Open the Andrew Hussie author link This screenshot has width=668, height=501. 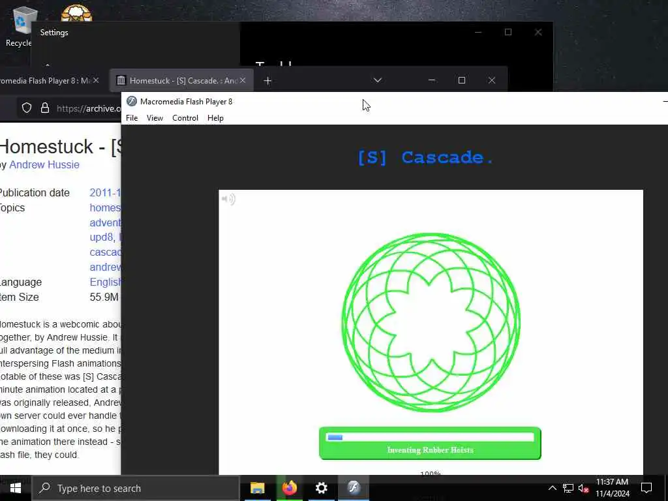point(44,165)
